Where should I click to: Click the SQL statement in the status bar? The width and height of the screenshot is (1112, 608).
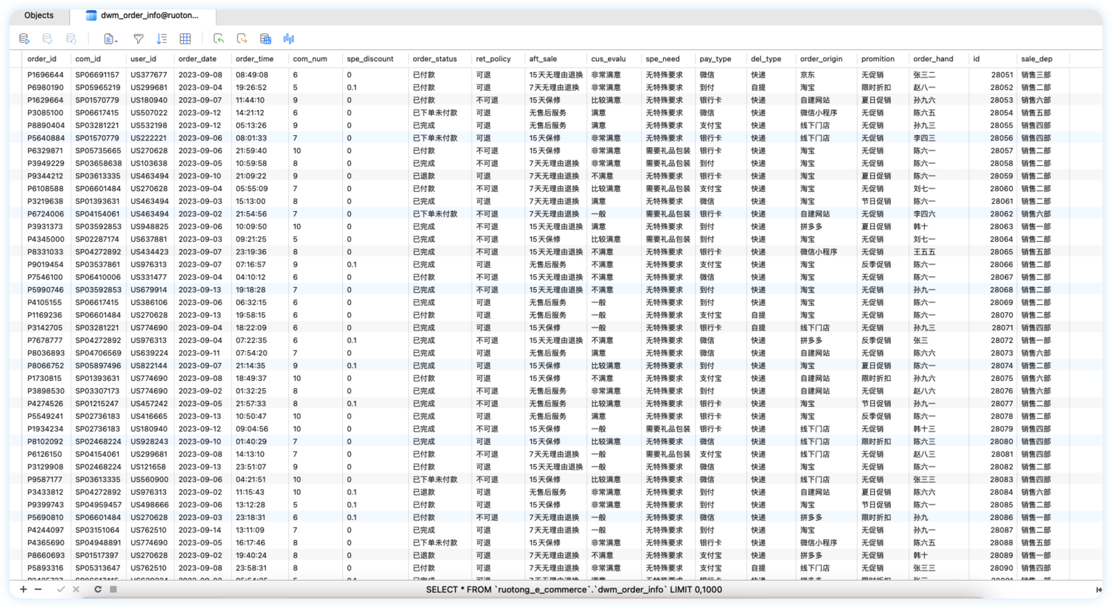point(574,589)
